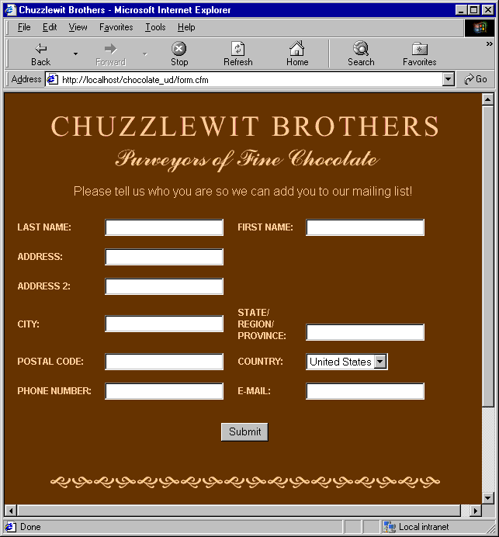Image resolution: width=499 pixels, height=537 pixels.
Task: Click the Windows logo throbber
Action: (480, 27)
